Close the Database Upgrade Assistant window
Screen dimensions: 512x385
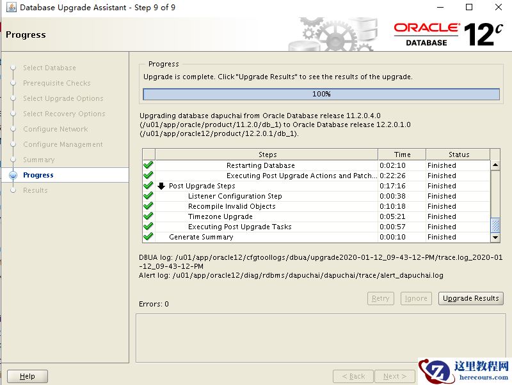tap(499, 7)
